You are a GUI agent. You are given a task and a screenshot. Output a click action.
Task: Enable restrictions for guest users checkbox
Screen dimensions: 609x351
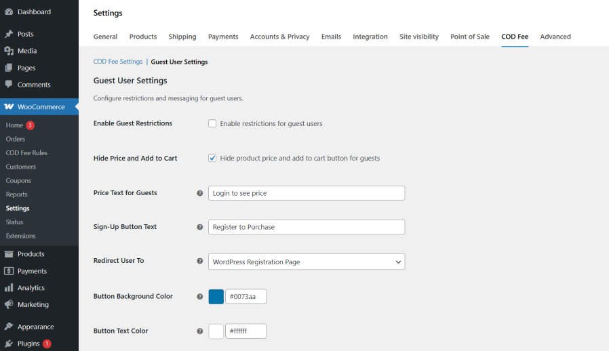click(212, 123)
